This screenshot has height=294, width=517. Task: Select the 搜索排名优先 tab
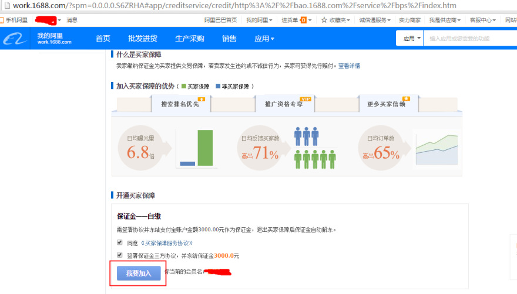[x=181, y=104]
